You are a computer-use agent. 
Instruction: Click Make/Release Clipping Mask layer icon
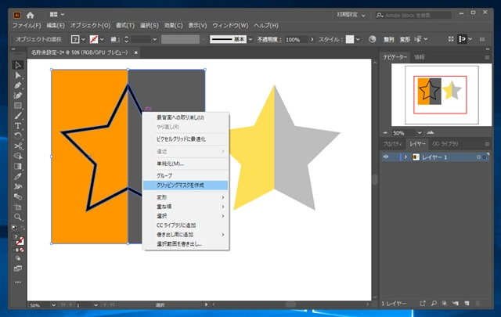(x=445, y=303)
